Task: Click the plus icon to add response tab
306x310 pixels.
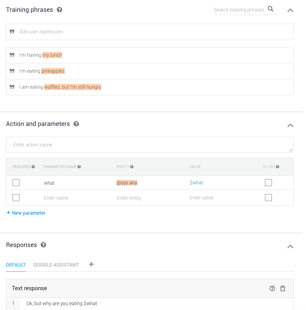Action: (x=91, y=264)
